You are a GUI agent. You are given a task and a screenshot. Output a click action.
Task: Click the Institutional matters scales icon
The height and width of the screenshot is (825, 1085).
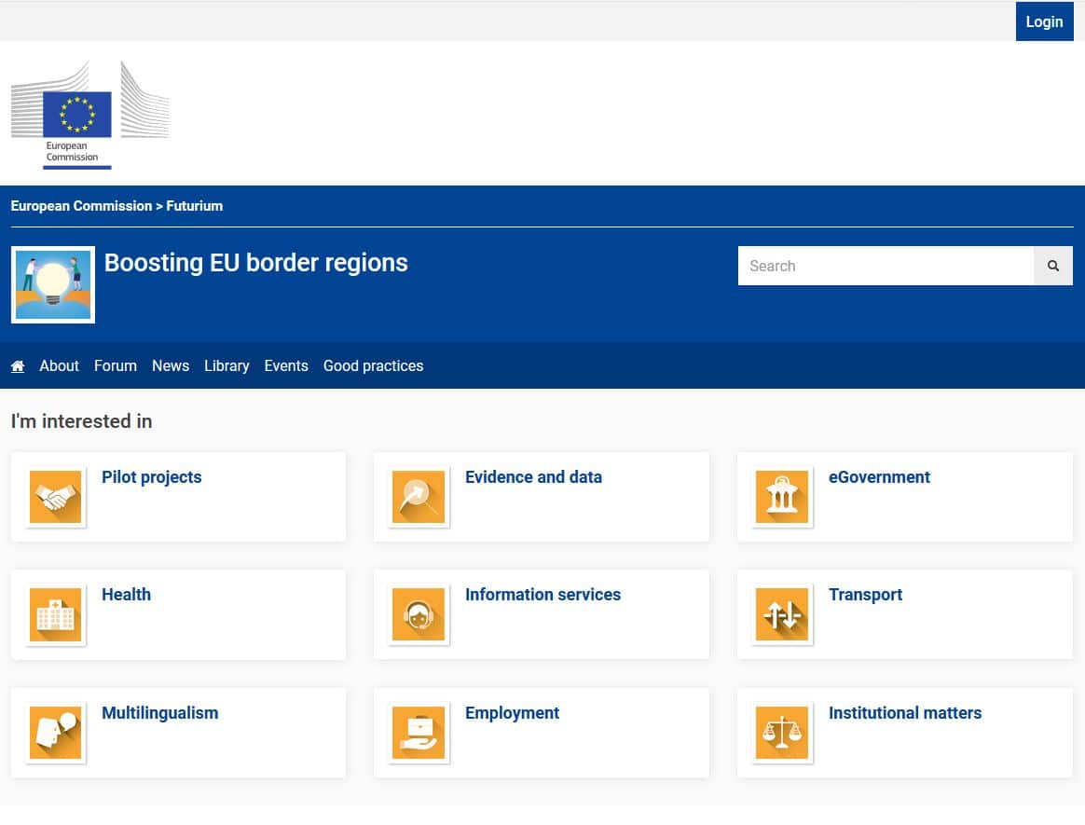(782, 733)
